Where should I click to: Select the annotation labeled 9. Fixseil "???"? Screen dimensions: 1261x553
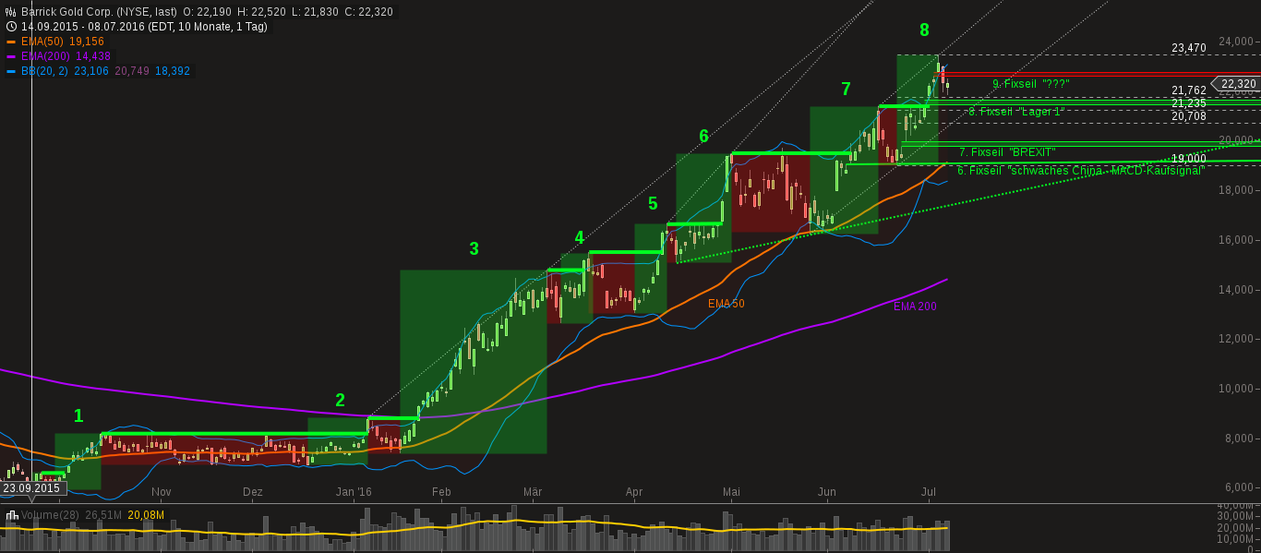[1033, 84]
